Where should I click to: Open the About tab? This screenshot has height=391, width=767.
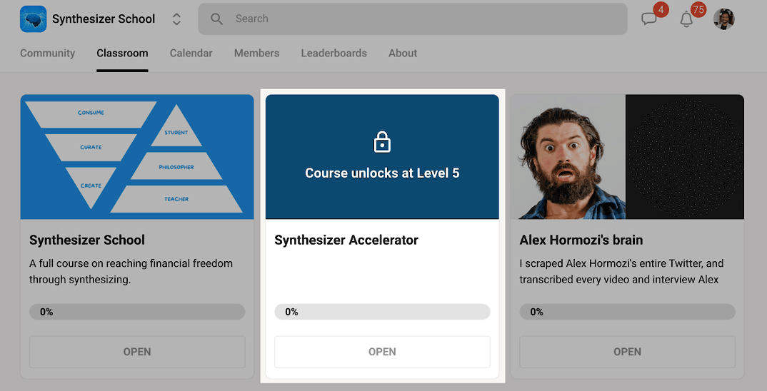tap(403, 53)
